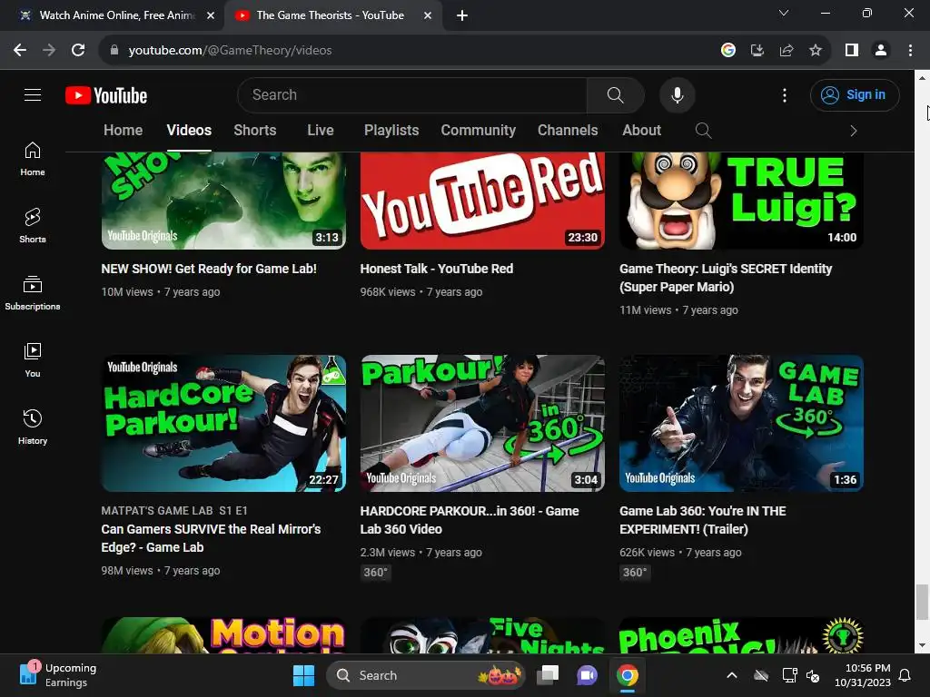Open Upcoming Earnings widget on taskbar
The image size is (930, 697).
pyautogui.click(x=57, y=675)
